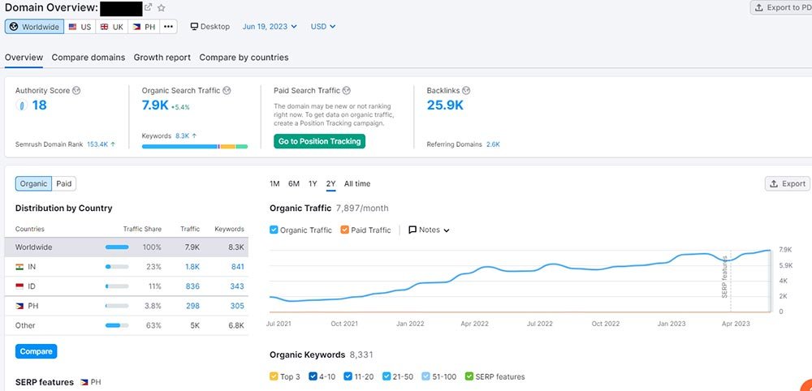Screen dimensions: 812x391
Task: Click the three-dots more countries button
Action: click(168, 27)
